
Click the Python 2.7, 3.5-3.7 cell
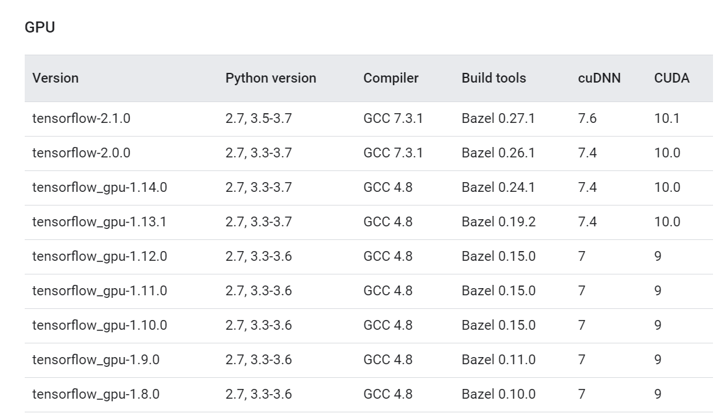pyautogui.click(x=259, y=119)
